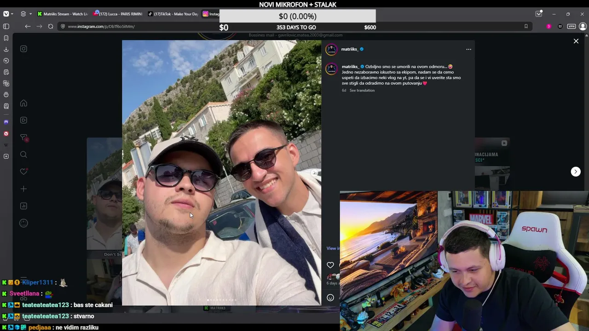Viewport: 589px width, 331px height.
Task: Open Instagram profile avatar in sidebar
Action: (x=23, y=223)
